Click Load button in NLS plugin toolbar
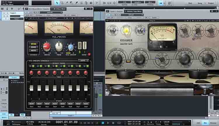 click(83, 18)
